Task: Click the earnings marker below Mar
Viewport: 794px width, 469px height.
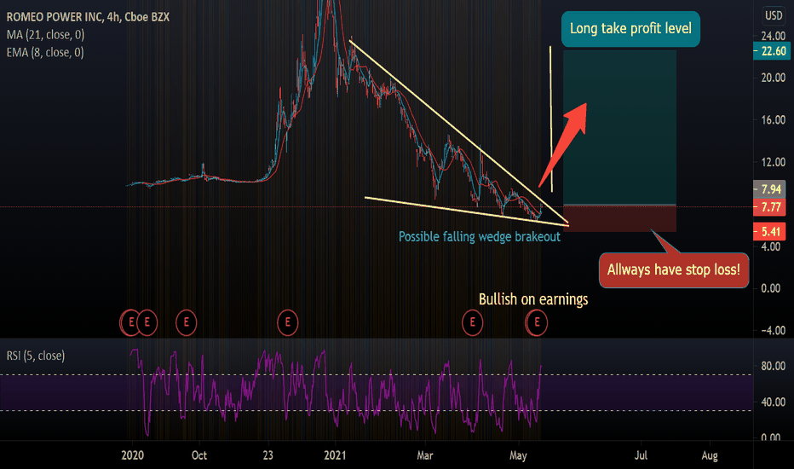Action: pyautogui.click(x=473, y=322)
